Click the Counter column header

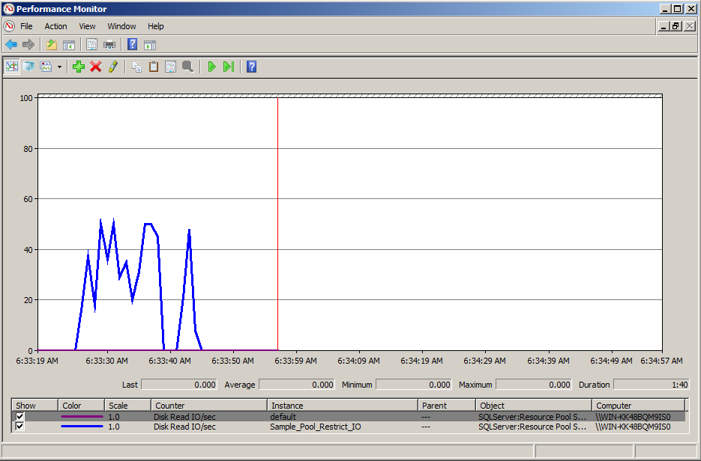(x=170, y=406)
